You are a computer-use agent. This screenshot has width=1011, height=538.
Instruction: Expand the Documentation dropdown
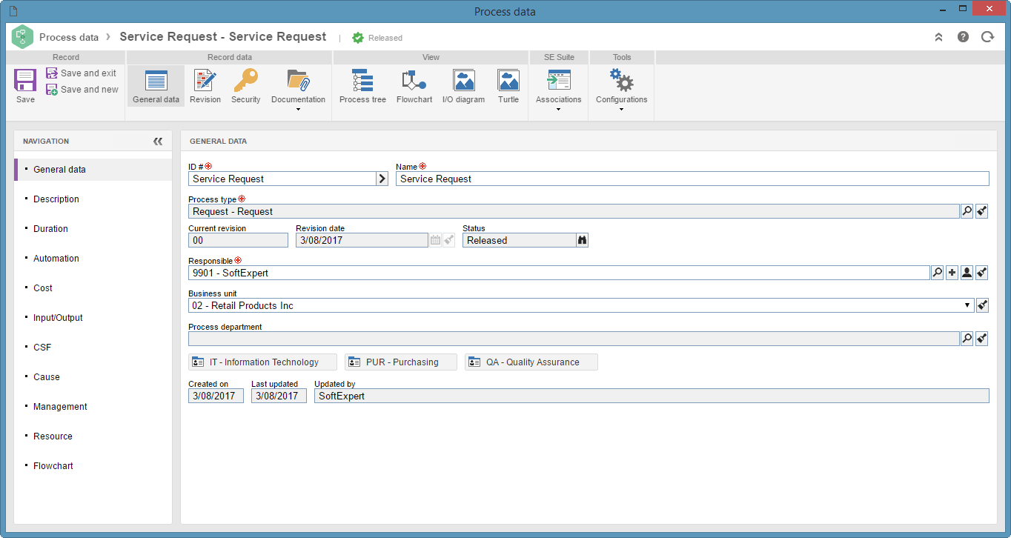click(298, 109)
